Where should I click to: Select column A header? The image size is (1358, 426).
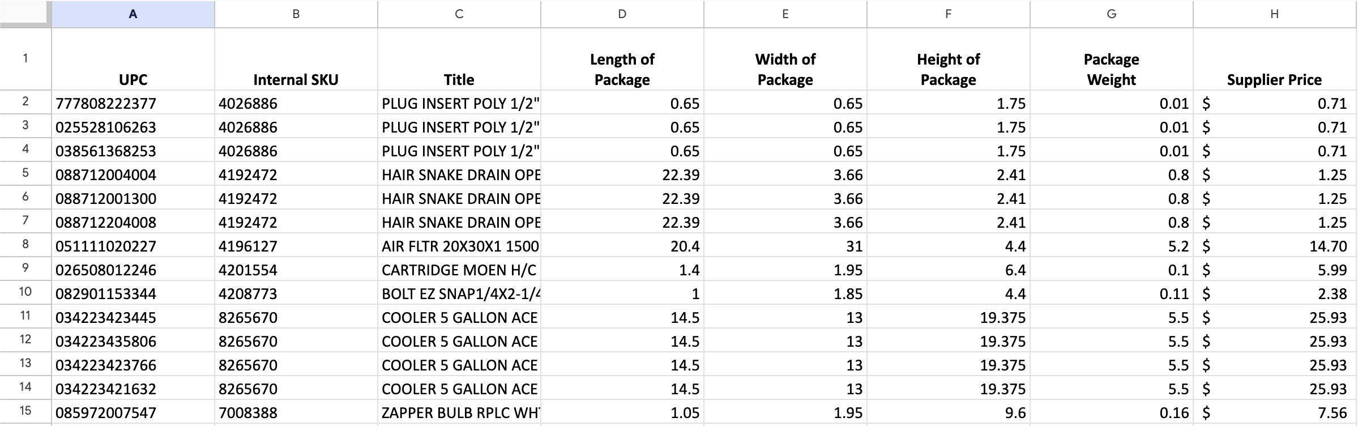pyautogui.click(x=133, y=14)
